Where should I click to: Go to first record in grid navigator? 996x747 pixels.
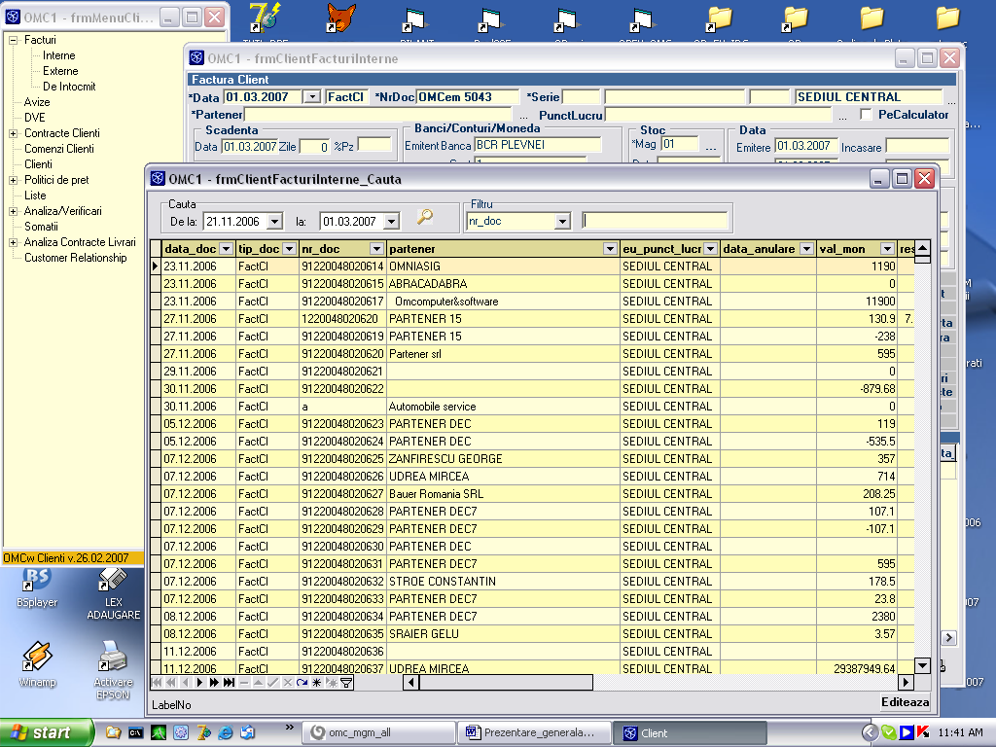(x=157, y=683)
